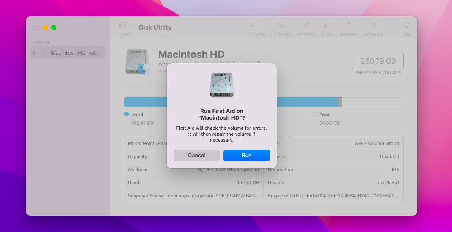Screen dimensions: 452x232
Task: Click the volume group layers icon in sidebar
Action: (x=43, y=53)
